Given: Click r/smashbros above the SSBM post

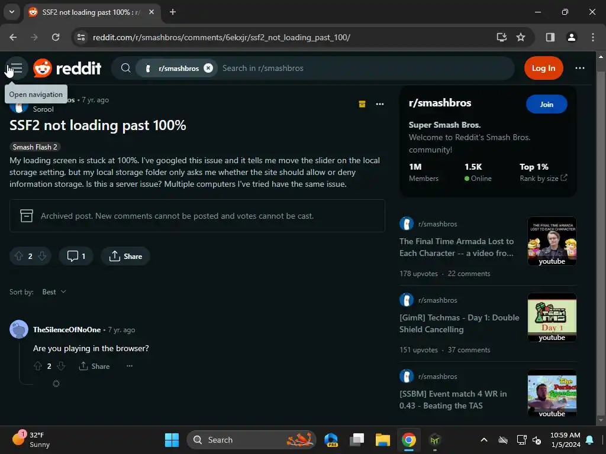Looking at the screenshot, I should pos(437,377).
